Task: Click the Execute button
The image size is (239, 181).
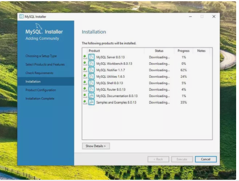Action: (x=182, y=159)
